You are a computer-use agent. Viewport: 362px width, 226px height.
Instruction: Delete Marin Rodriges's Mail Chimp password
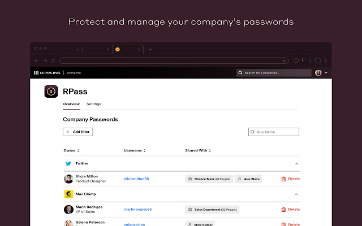(290, 210)
